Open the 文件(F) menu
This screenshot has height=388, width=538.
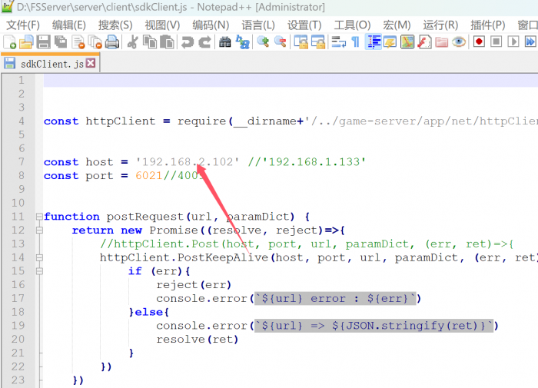coord(22,25)
